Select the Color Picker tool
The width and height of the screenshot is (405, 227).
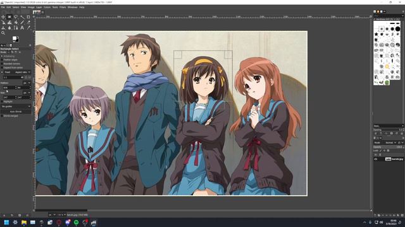(28, 28)
